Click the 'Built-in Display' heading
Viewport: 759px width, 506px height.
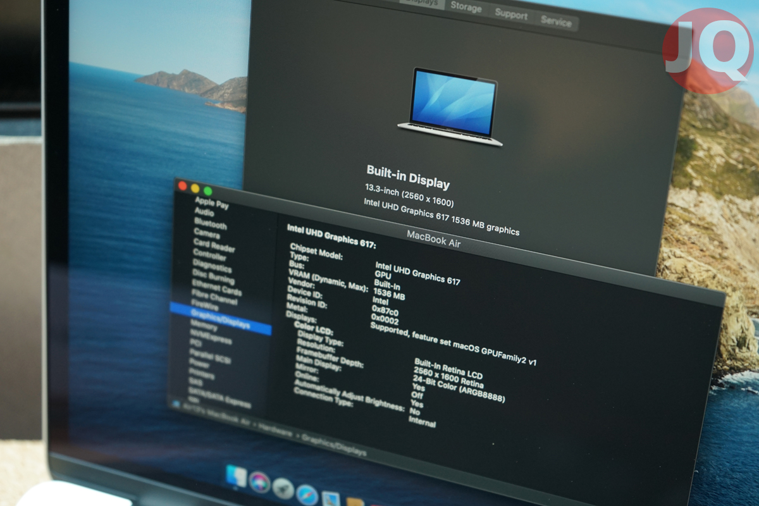[408, 177]
